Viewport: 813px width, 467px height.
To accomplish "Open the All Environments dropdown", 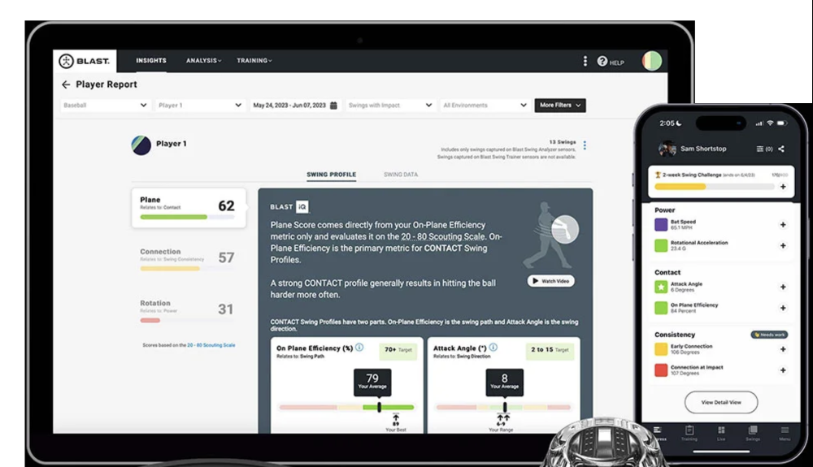I will click(x=485, y=105).
